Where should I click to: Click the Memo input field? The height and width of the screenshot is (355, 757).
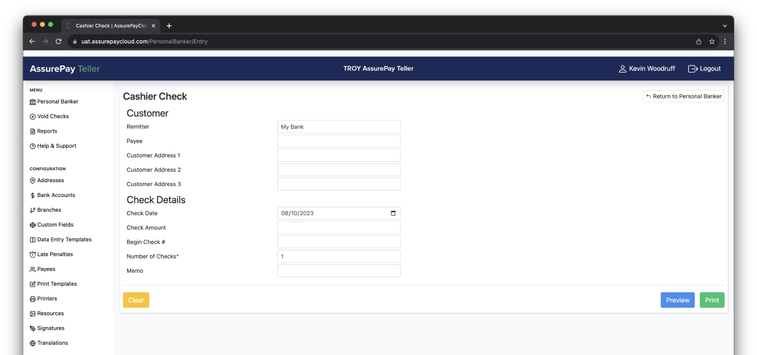[x=339, y=271]
